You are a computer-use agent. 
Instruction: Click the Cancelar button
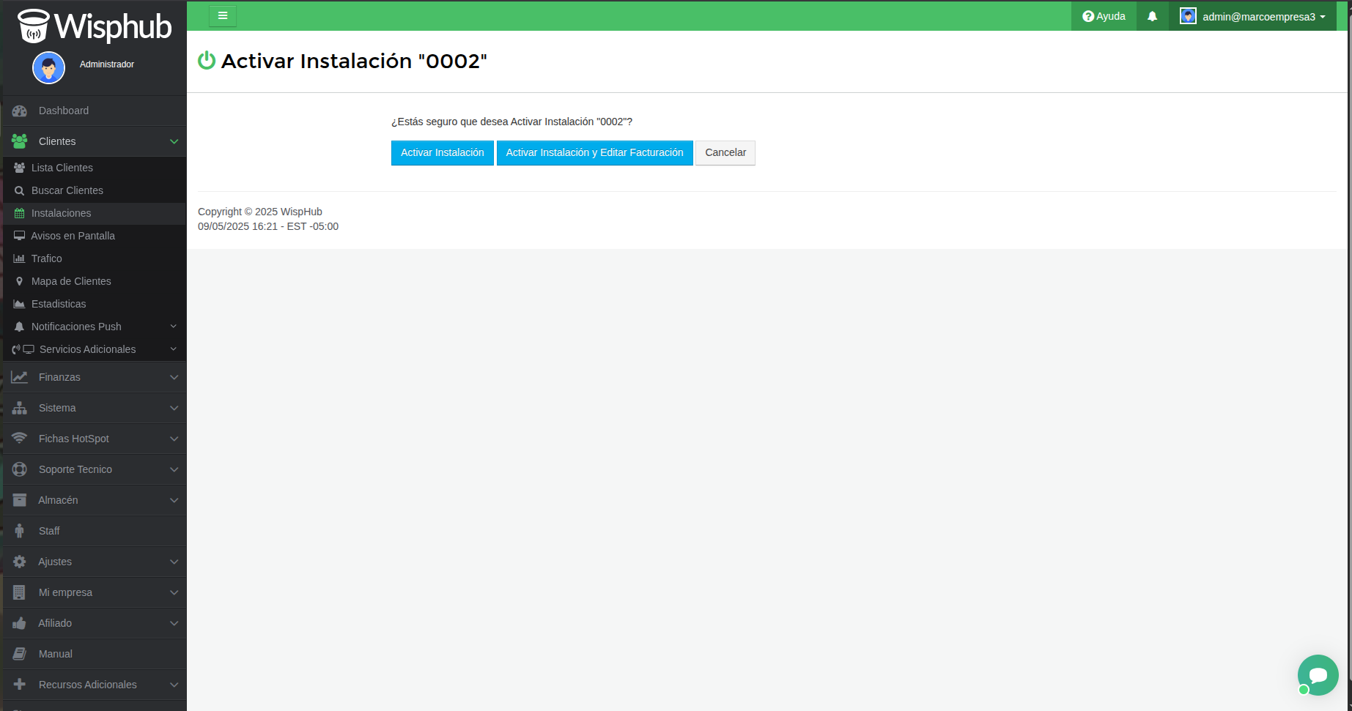pyautogui.click(x=725, y=152)
